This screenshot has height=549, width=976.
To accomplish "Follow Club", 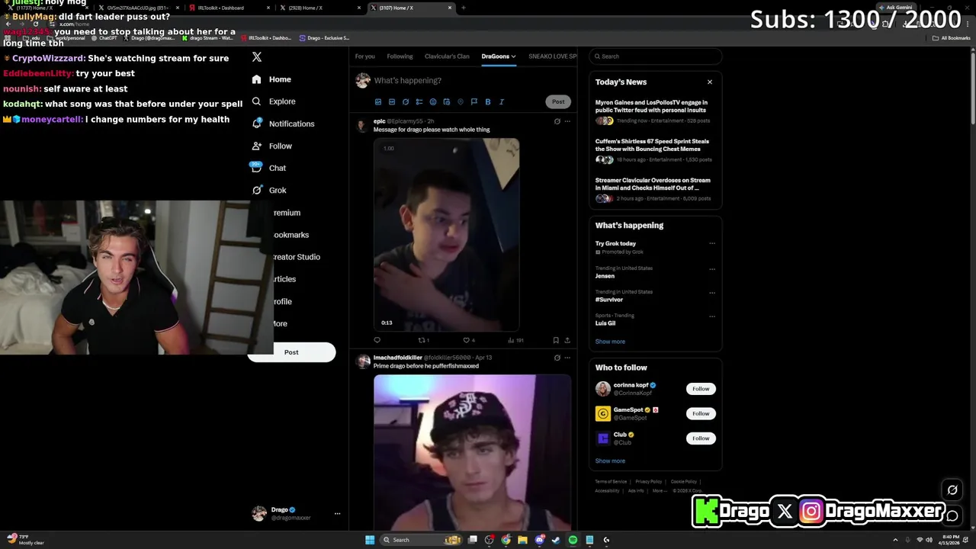I will [701, 438].
